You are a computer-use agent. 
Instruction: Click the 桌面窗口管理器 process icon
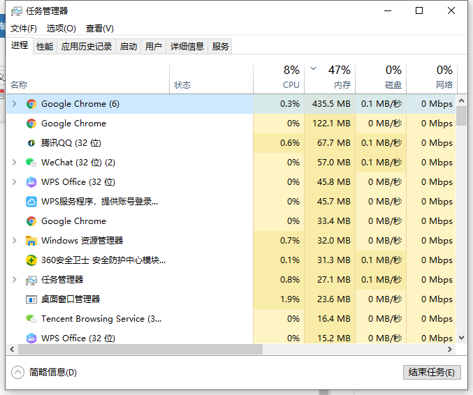click(31, 299)
